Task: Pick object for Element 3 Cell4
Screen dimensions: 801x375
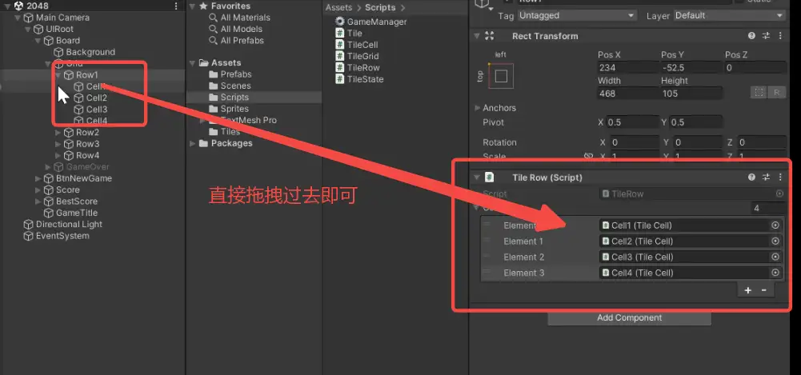Action: coord(775,273)
